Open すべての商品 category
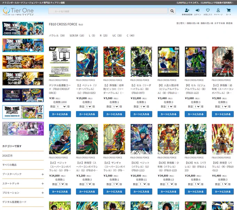Viewport: 237px width, 210px height. coord(9,165)
